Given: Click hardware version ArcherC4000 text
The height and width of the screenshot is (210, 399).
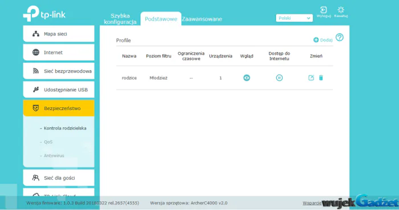Looking at the screenshot, I should point(189,203).
